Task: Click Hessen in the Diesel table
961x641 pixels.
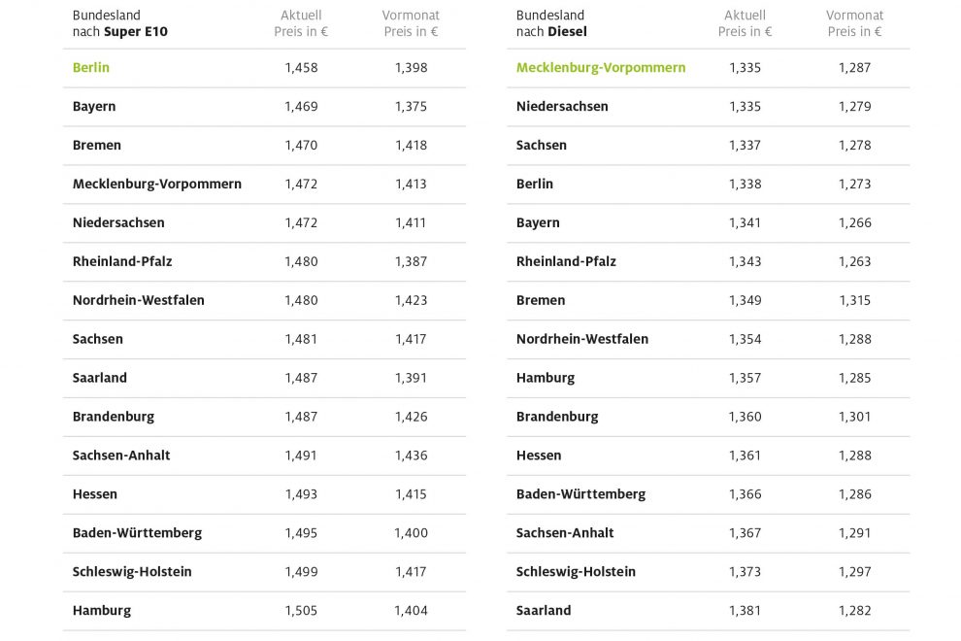Action: 539,455
